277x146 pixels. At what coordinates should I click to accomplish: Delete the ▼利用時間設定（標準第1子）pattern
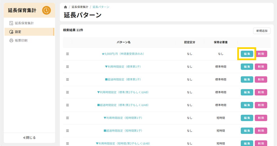[261, 67]
